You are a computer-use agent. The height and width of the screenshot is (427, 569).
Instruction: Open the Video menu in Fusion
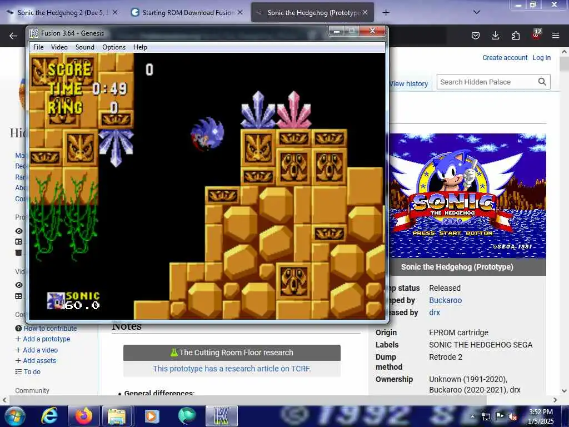point(59,47)
